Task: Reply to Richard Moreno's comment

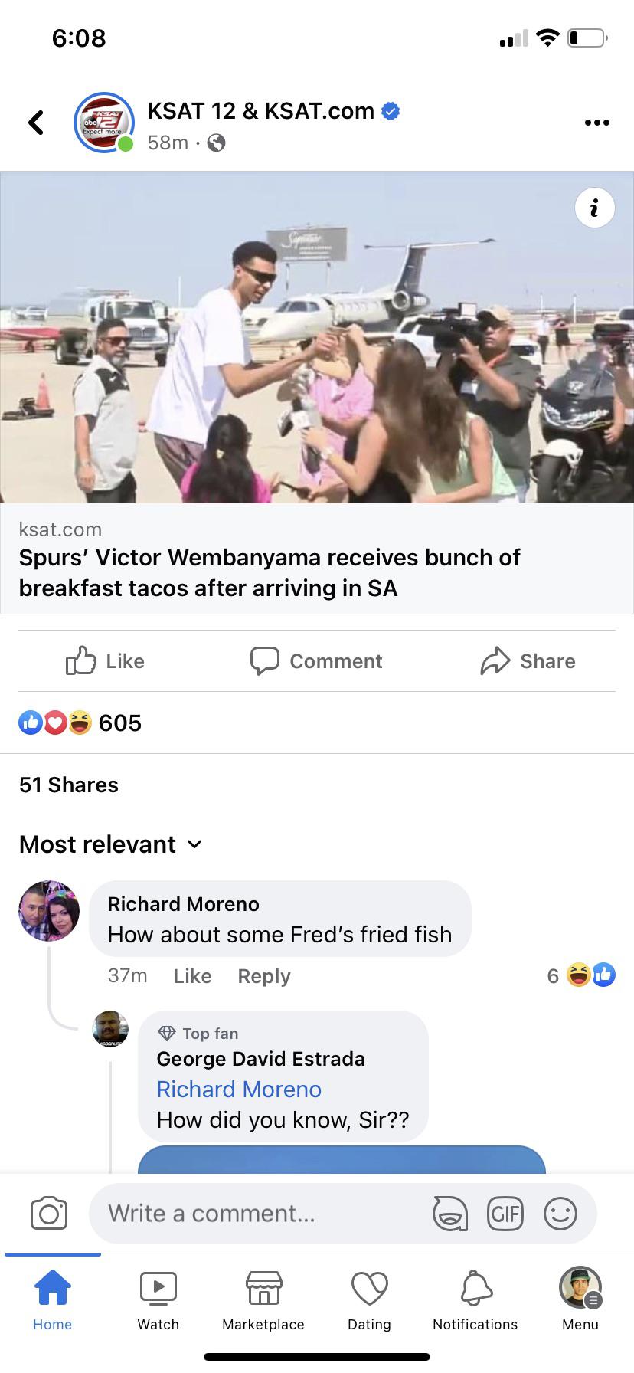Action: [264, 976]
